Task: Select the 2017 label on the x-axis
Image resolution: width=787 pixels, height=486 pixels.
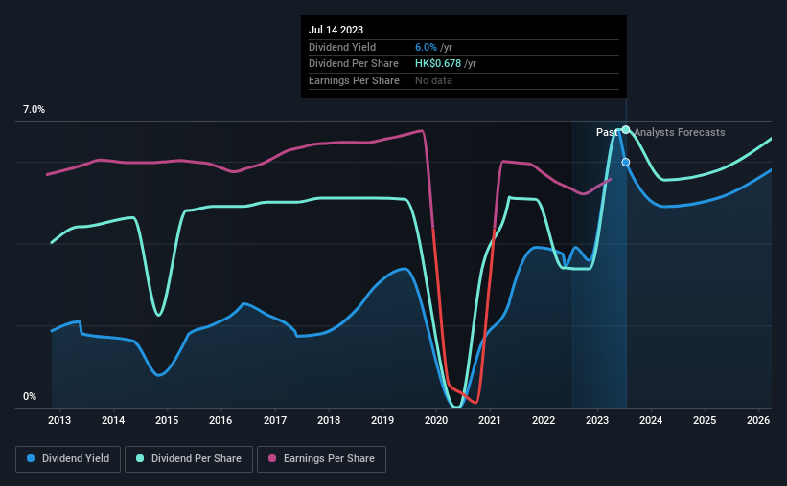Action: (x=274, y=420)
